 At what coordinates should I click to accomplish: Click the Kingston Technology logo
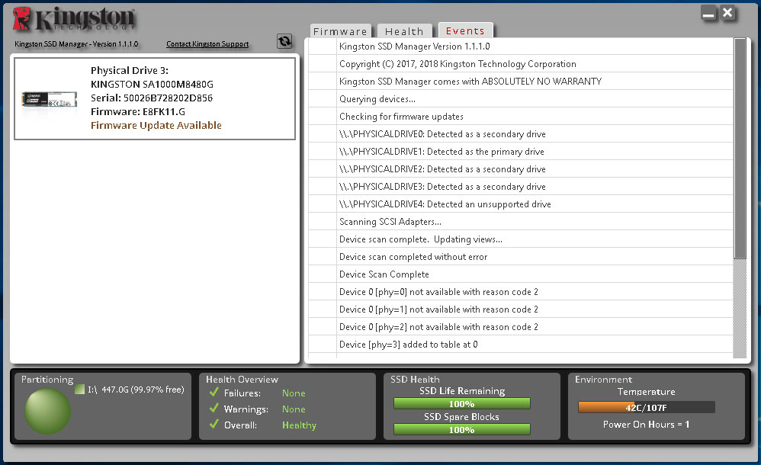click(x=75, y=19)
